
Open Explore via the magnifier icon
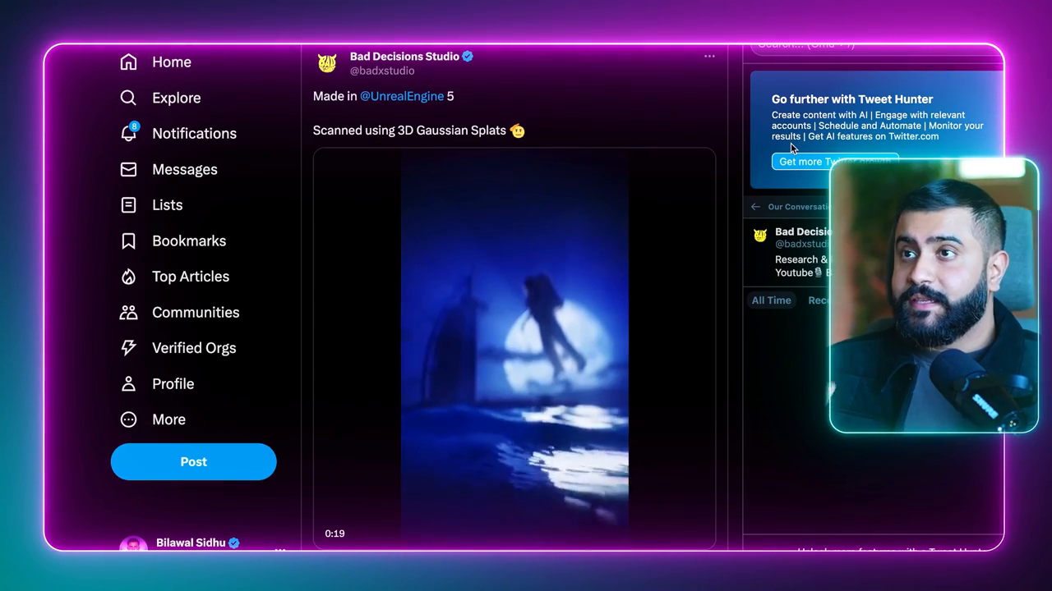128,98
